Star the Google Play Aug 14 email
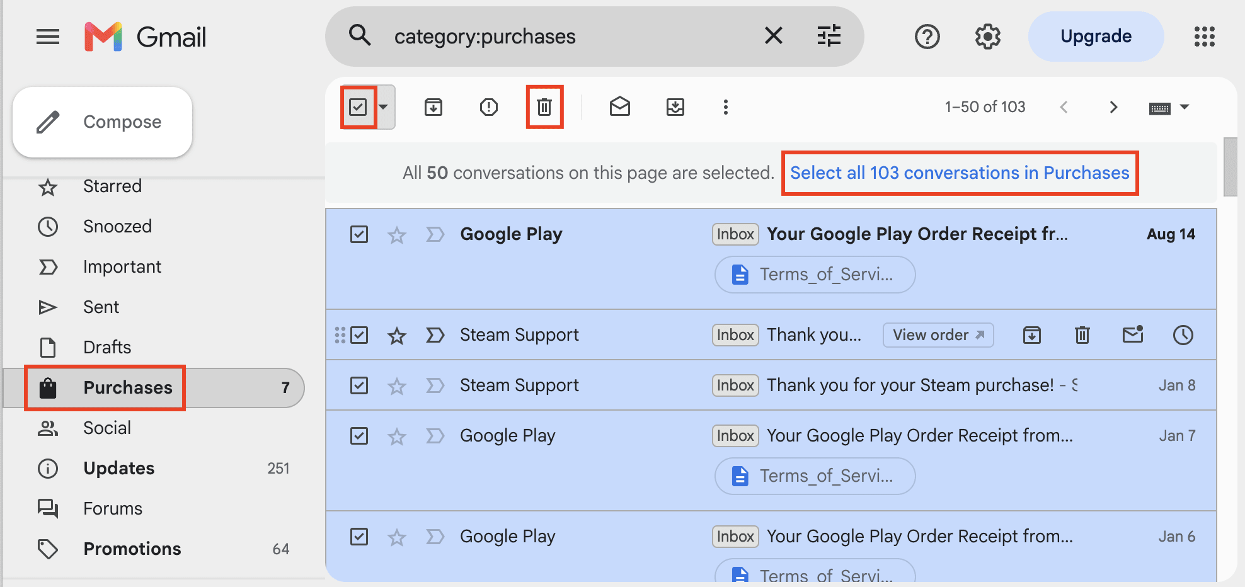This screenshot has width=1245, height=587. (x=397, y=236)
